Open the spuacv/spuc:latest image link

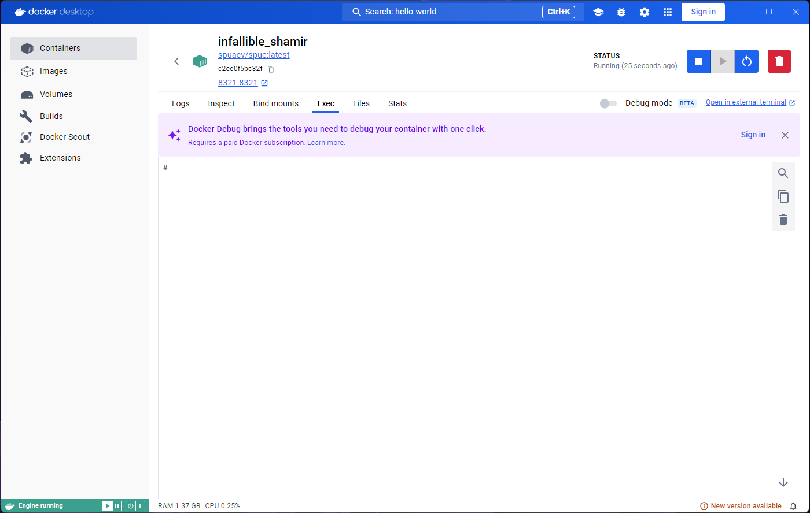pos(253,55)
